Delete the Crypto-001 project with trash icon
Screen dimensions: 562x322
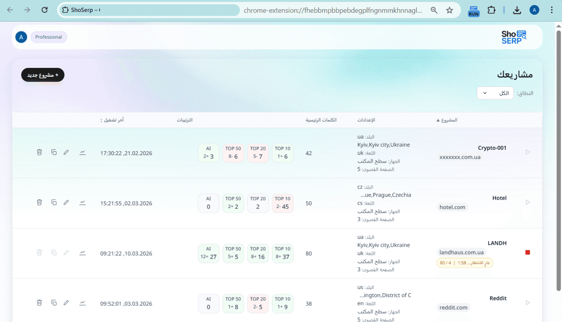point(39,152)
